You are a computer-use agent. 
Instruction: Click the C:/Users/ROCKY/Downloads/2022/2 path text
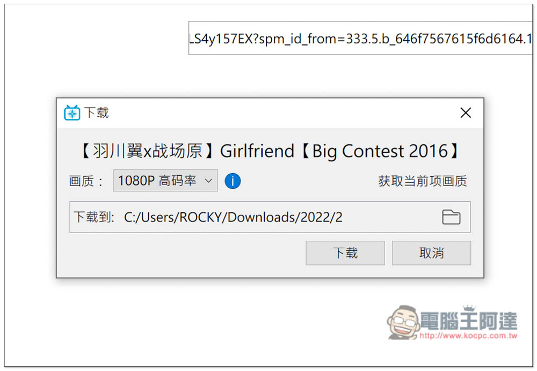point(233,217)
